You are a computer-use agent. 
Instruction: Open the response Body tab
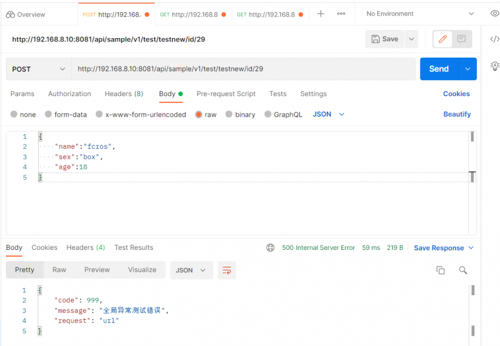(x=14, y=247)
